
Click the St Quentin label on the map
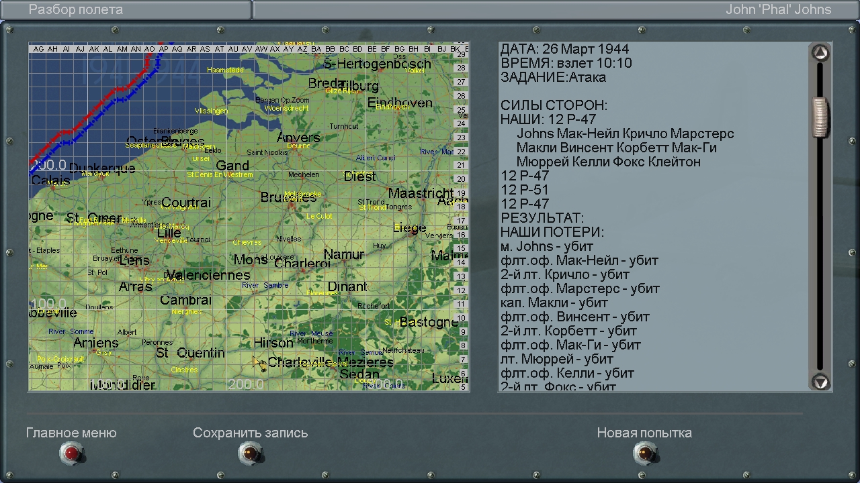[190, 353]
